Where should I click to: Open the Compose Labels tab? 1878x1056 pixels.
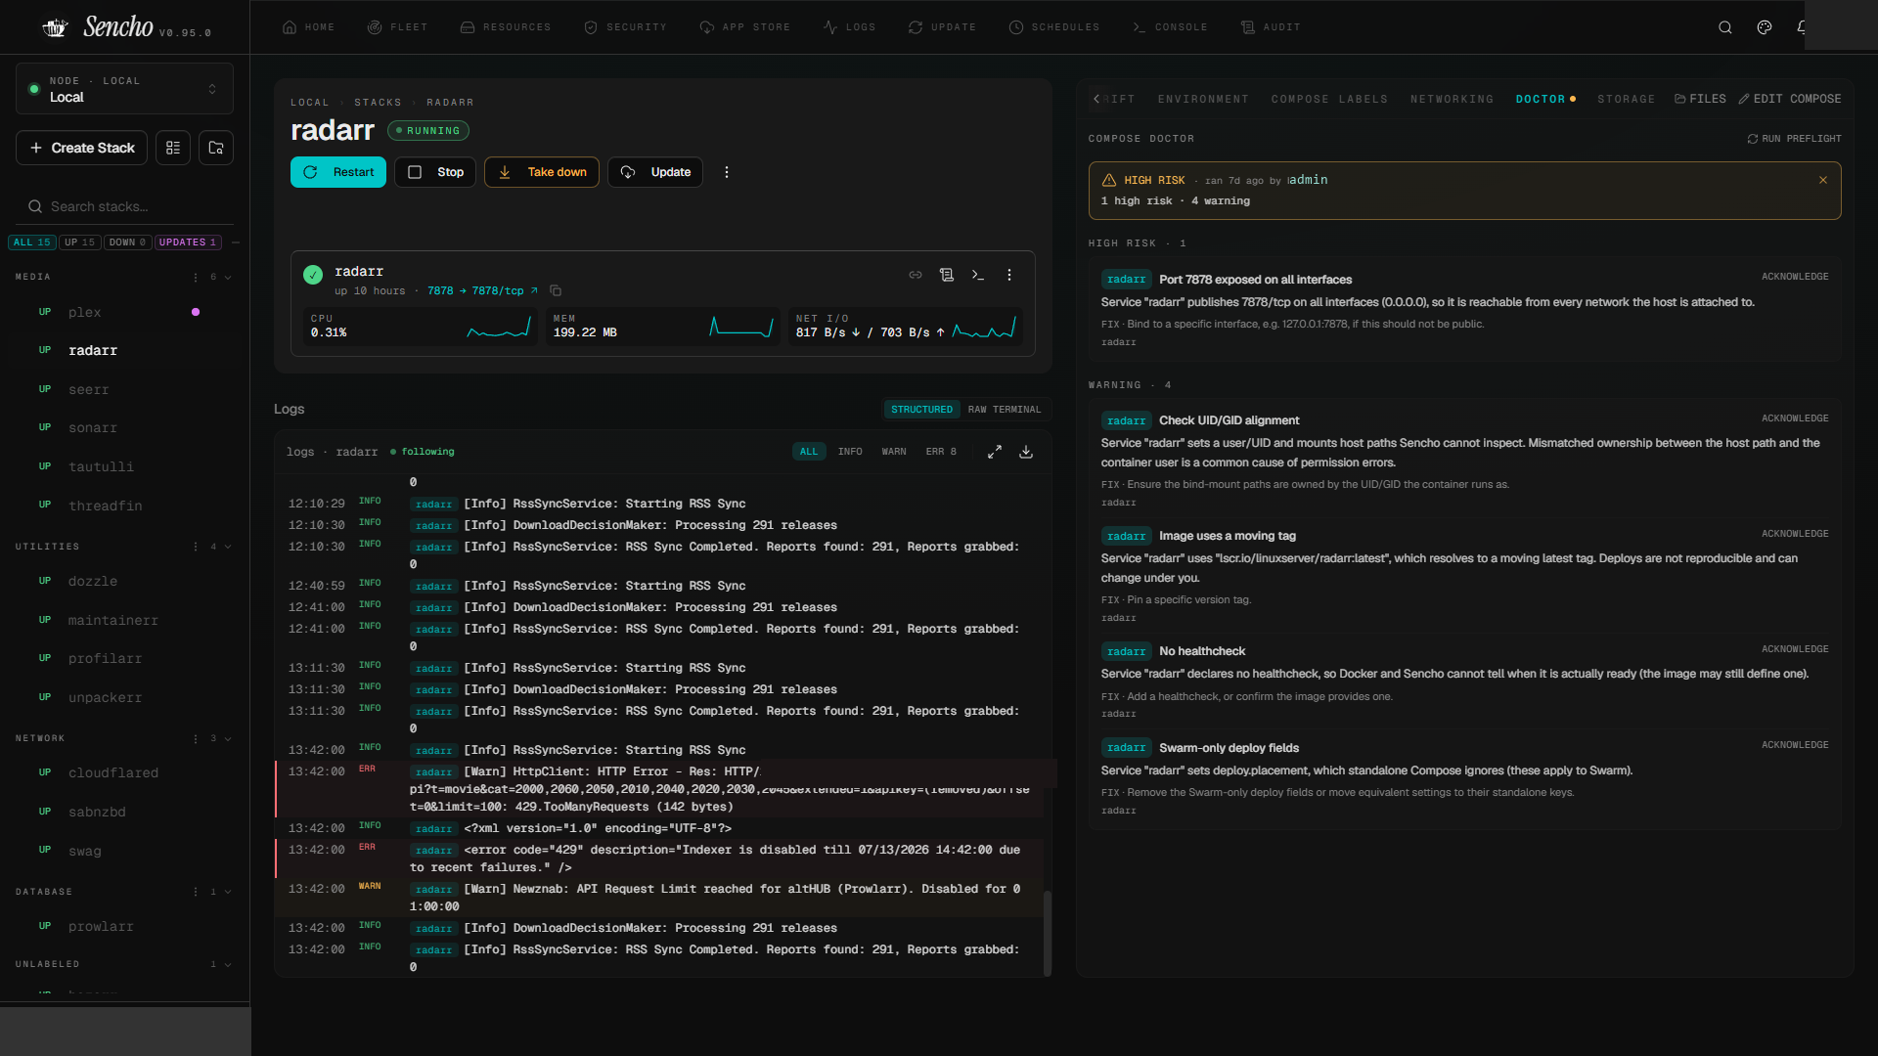click(1329, 99)
